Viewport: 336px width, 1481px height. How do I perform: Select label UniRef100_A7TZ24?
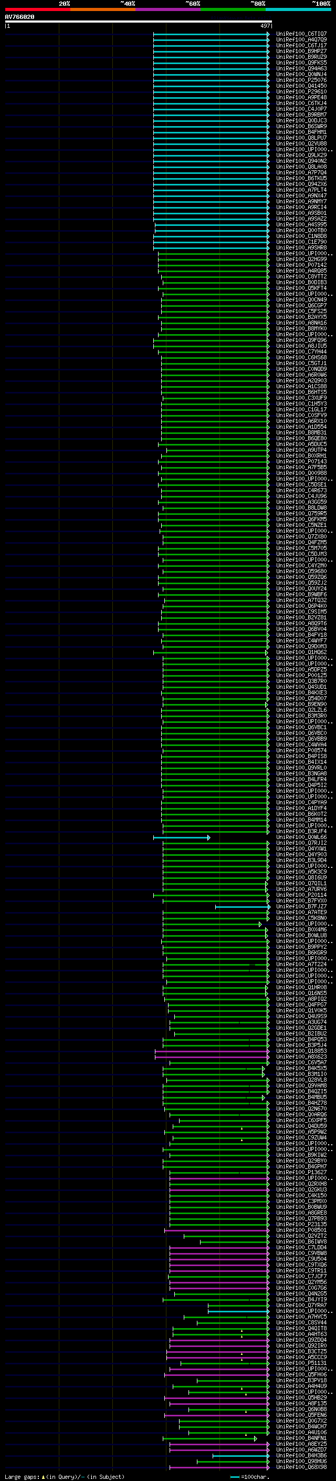(x=301, y=965)
